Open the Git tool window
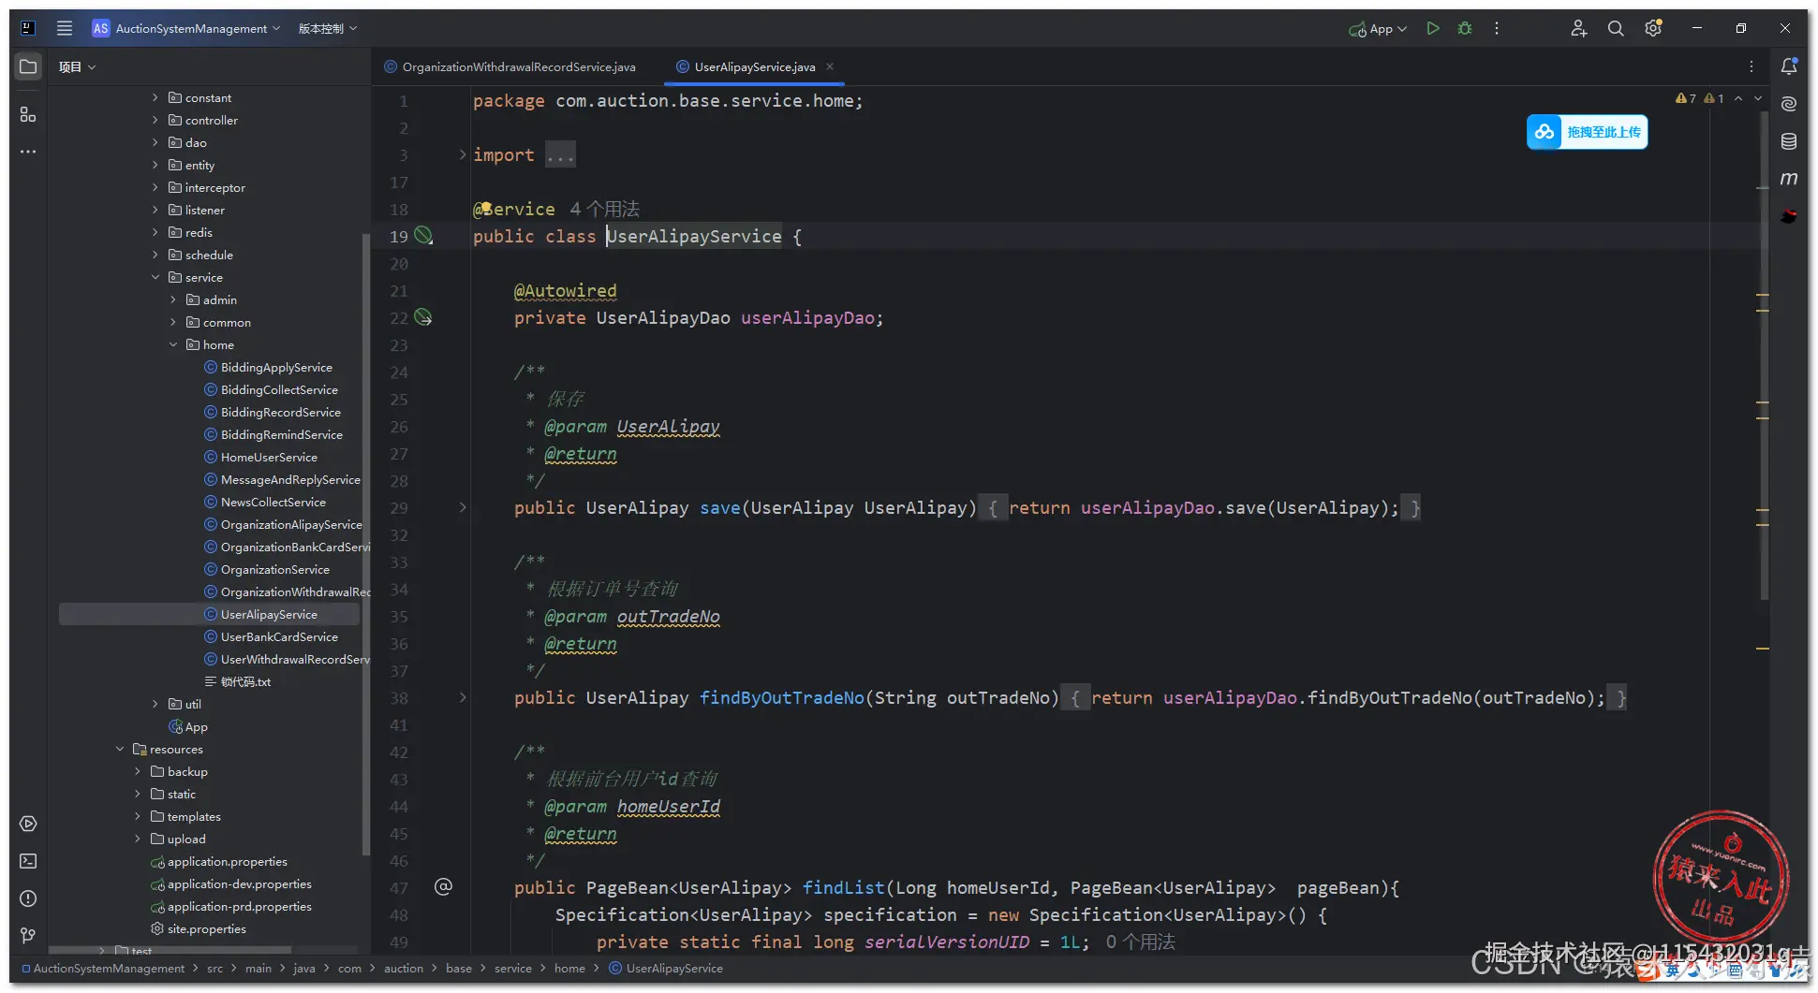Viewport: 1818px width, 993px height. [x=28, y=936]
